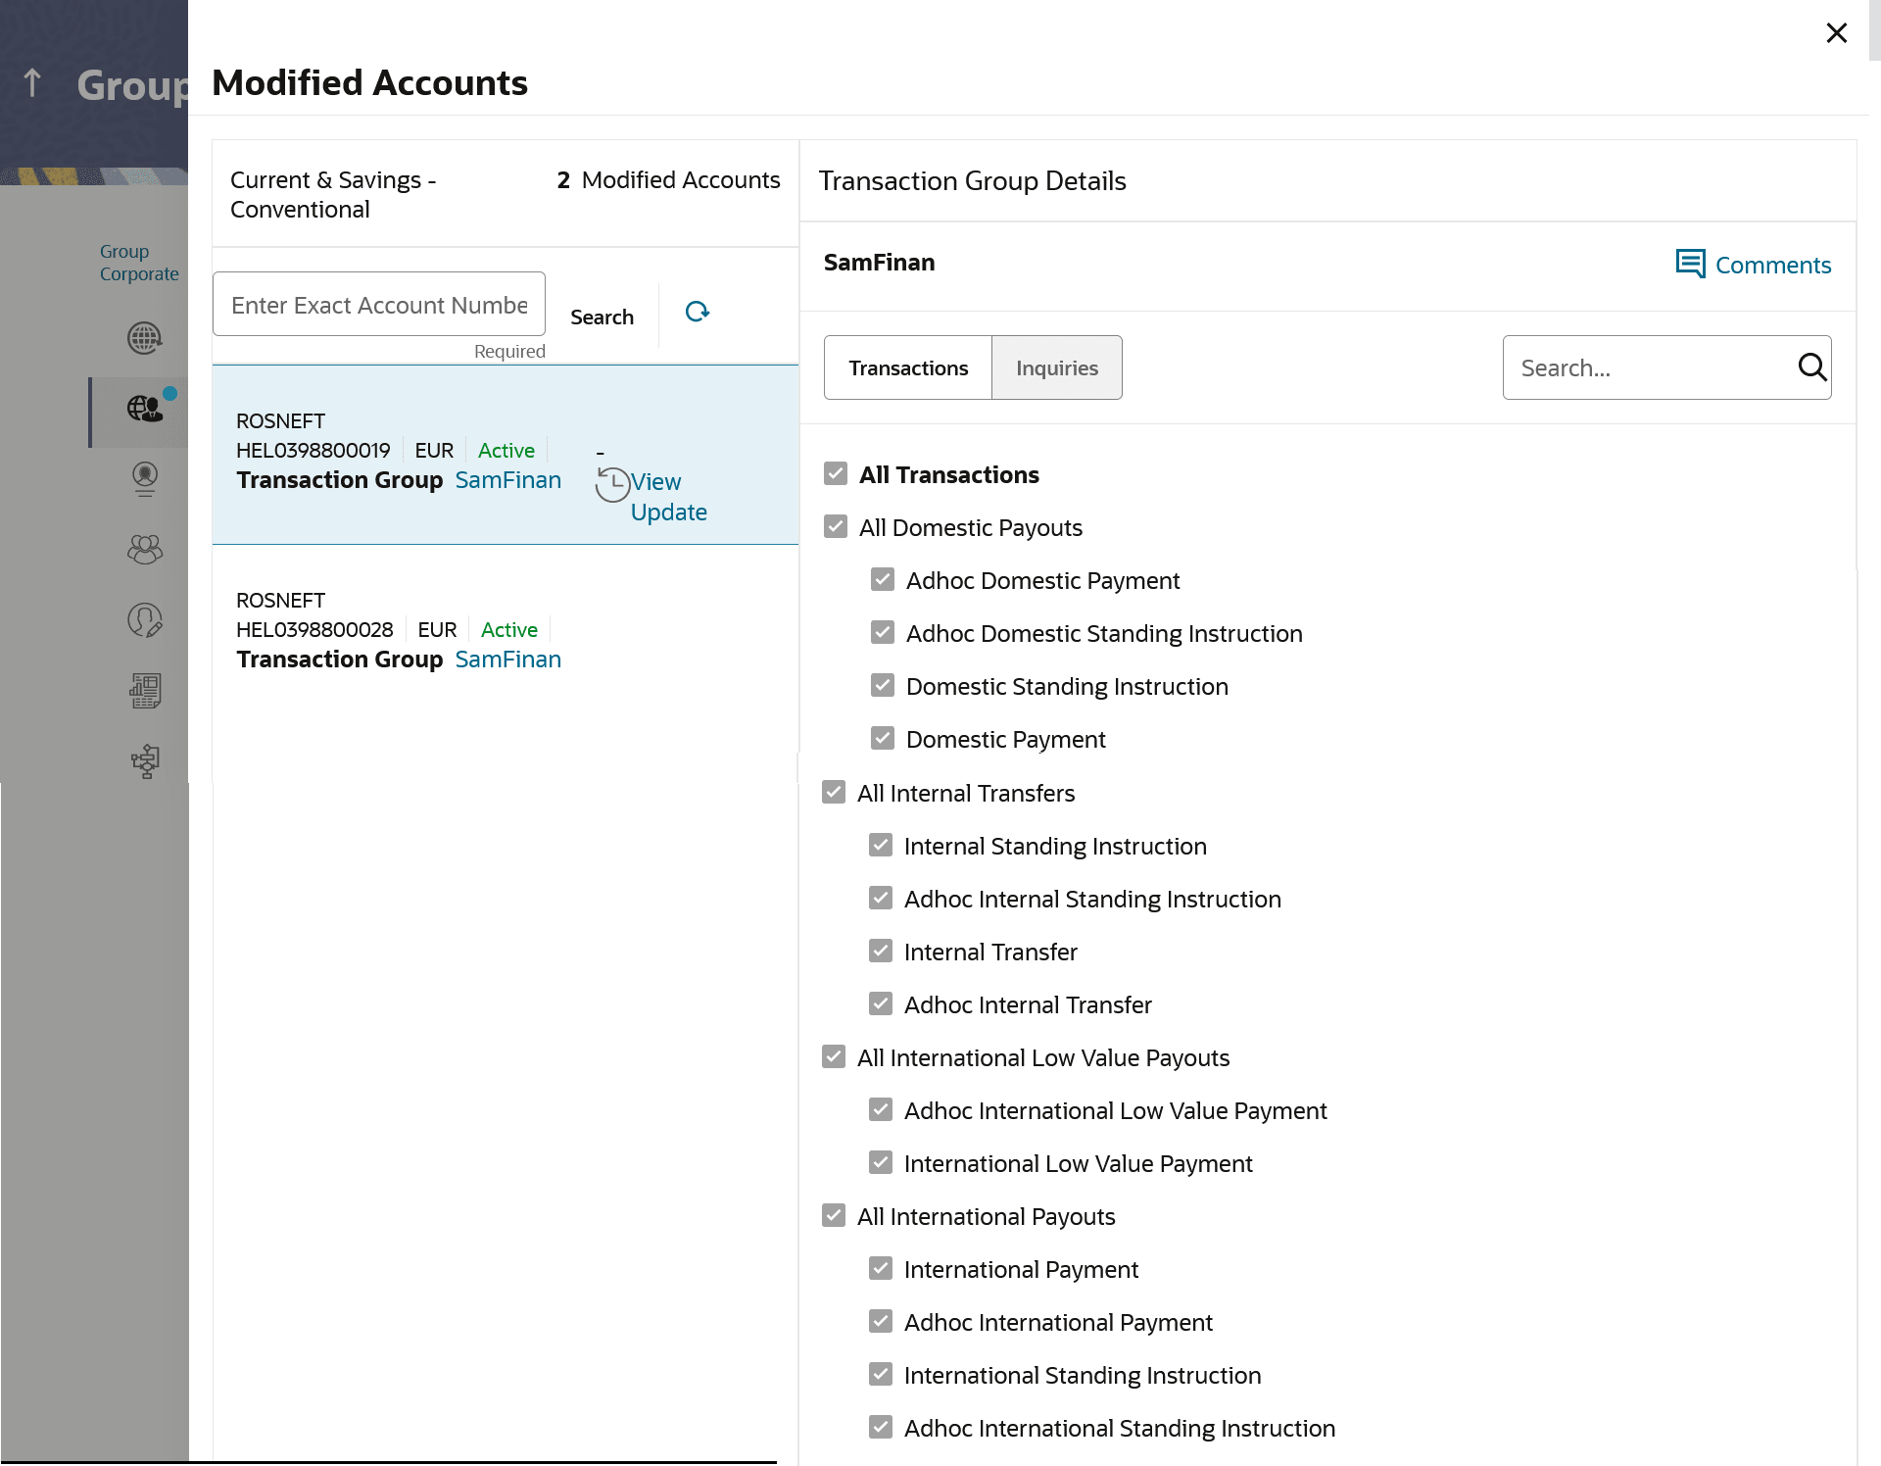Click the magnifier icon in search box
The image size is (1881, 1466).
click(x=1811, y=367)
